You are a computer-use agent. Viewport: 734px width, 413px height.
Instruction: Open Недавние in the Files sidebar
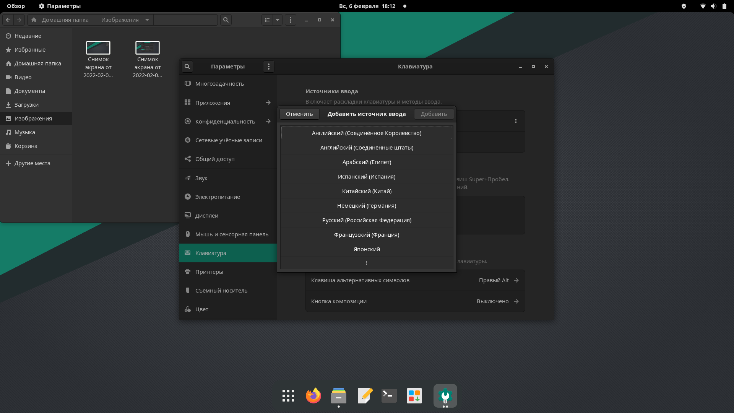coord(36,36)
